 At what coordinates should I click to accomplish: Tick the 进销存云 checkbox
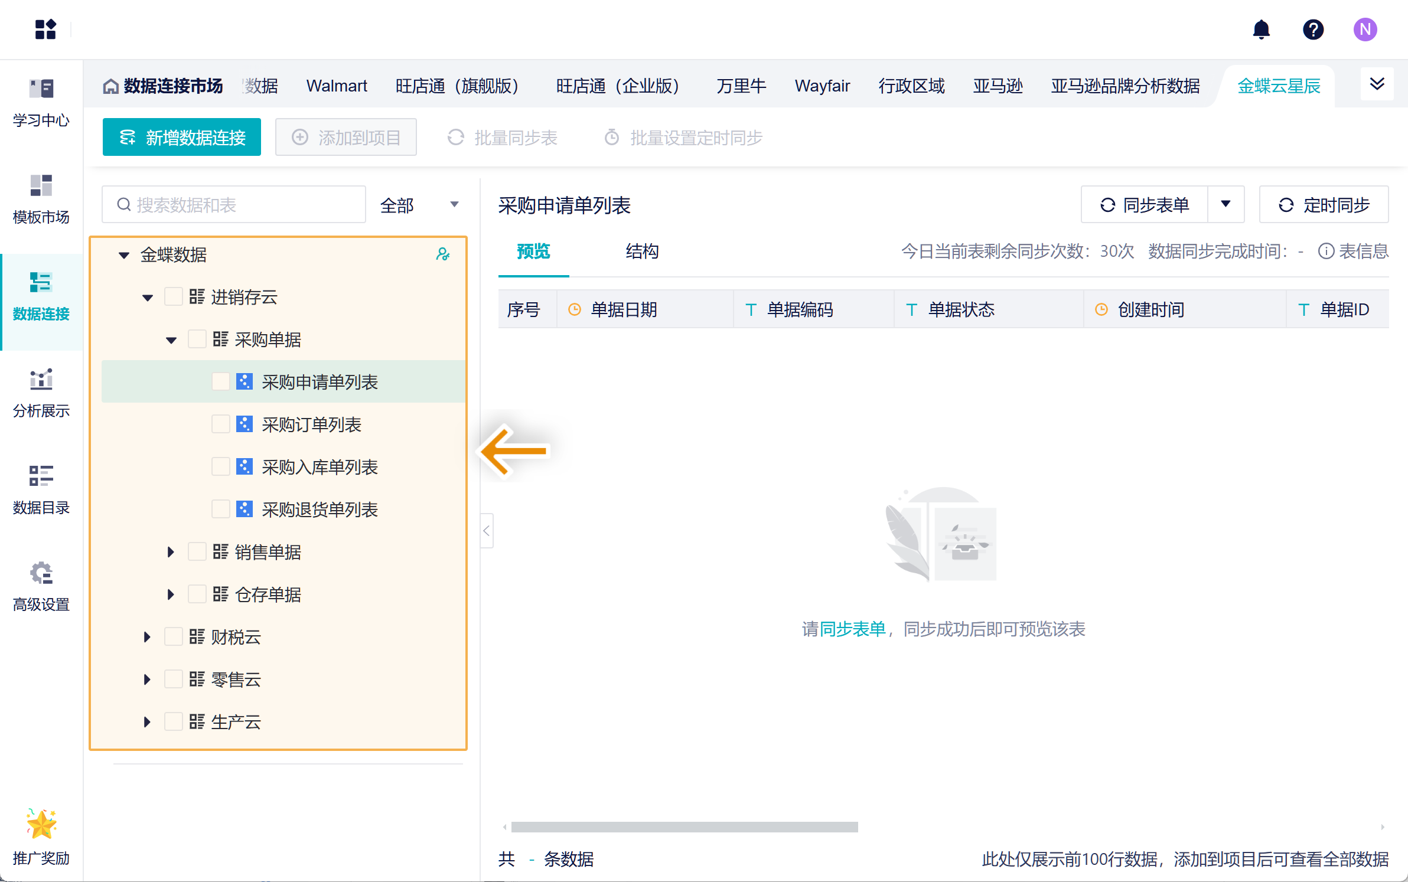[173, 297]
